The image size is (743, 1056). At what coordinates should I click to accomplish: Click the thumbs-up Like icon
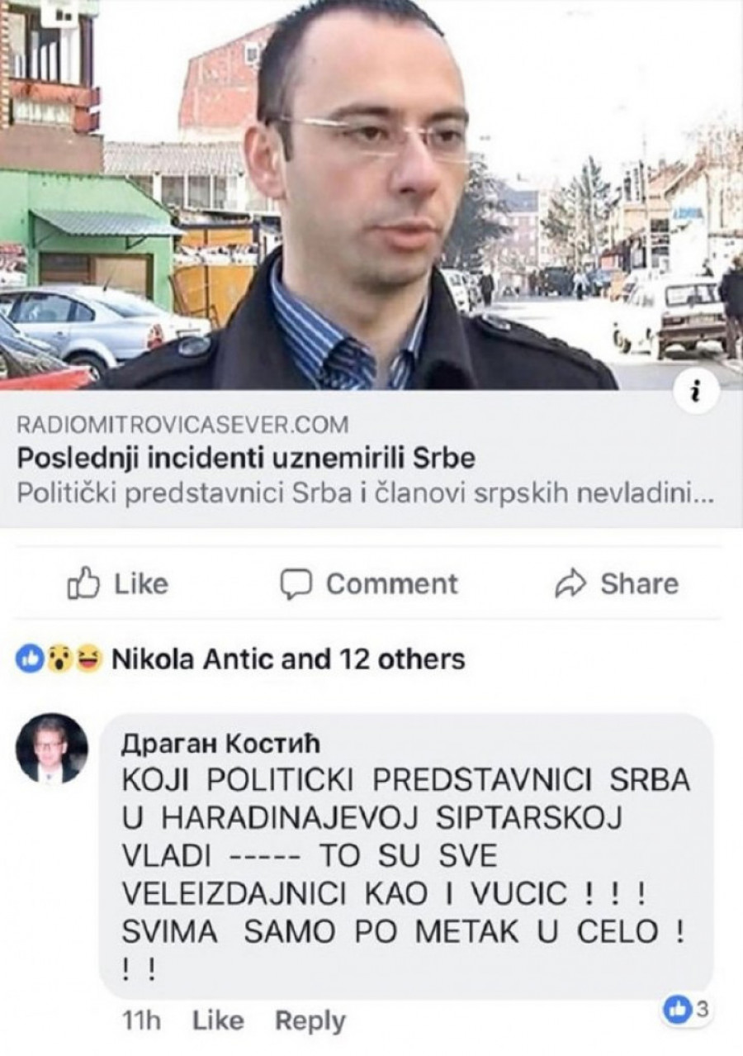coord(83,584)
